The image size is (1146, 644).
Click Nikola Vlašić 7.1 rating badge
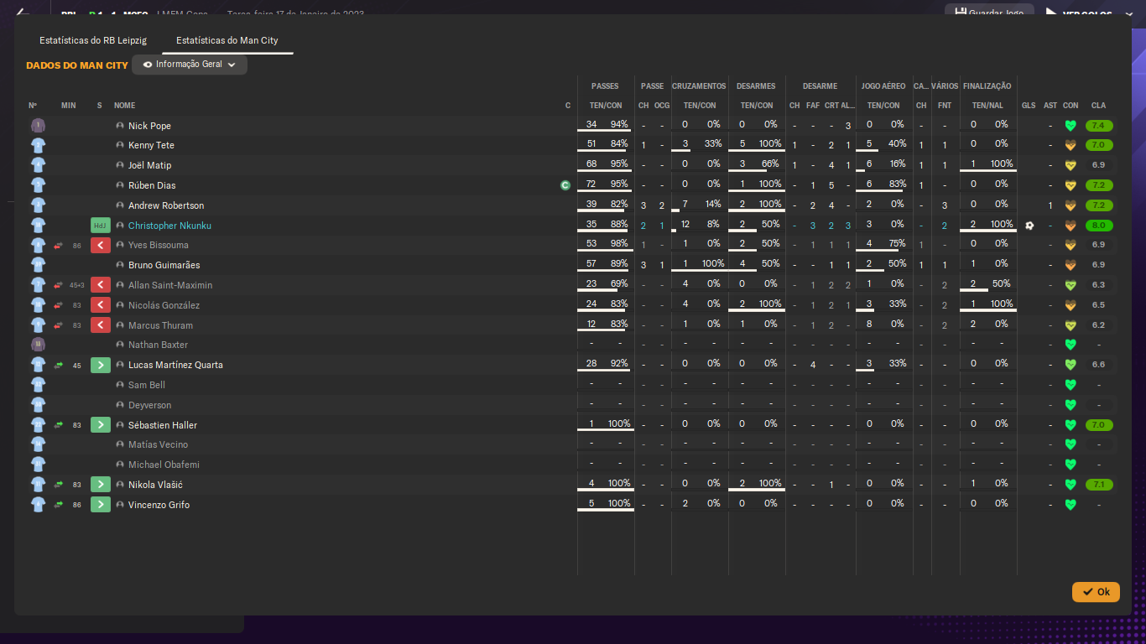coord(1099,485)
